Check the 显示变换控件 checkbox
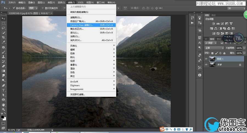Image resolution: width=247 pixels, height=133 pixels. [43, 8]
